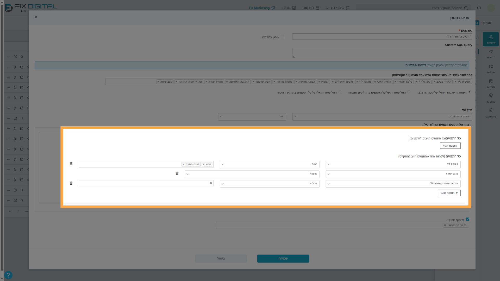Toggle the שיתוף מסנן זו checkbox
The height and width of the screenshot is (281, 500).
click(468, 219)
